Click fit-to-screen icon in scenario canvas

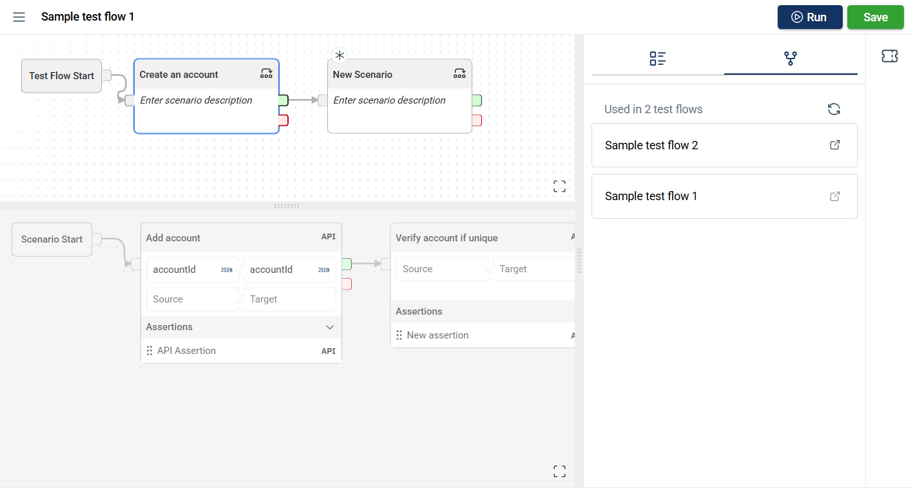coord(559,472)
